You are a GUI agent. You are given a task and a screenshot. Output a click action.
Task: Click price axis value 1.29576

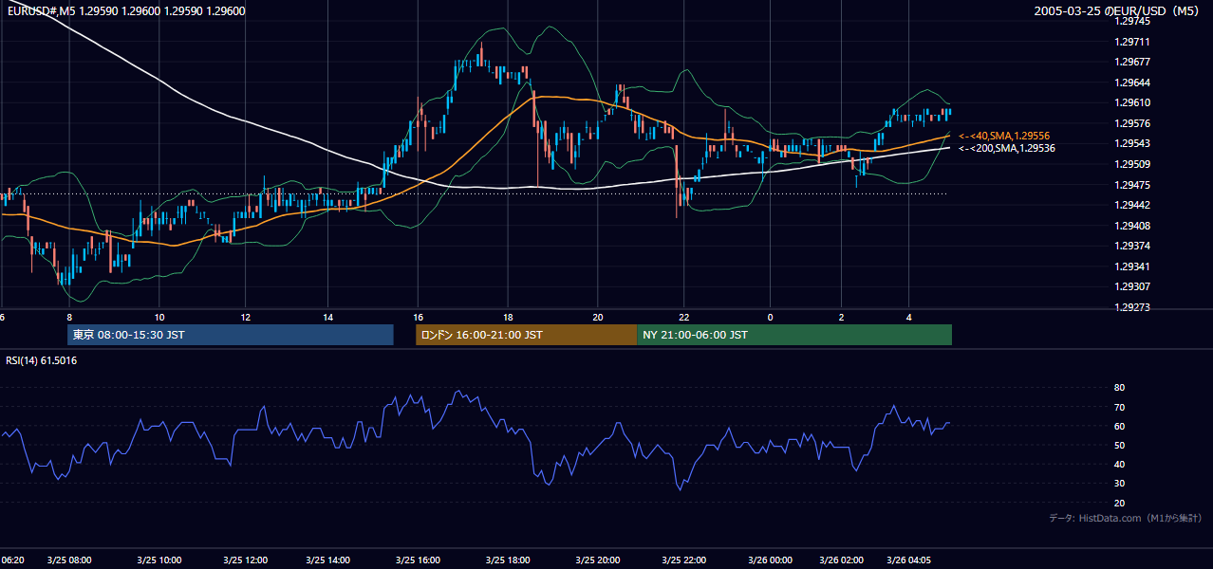click(x=1131, y=123)
